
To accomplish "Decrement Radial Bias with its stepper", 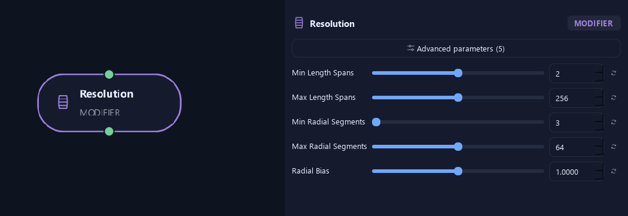I will pos(599,175).
